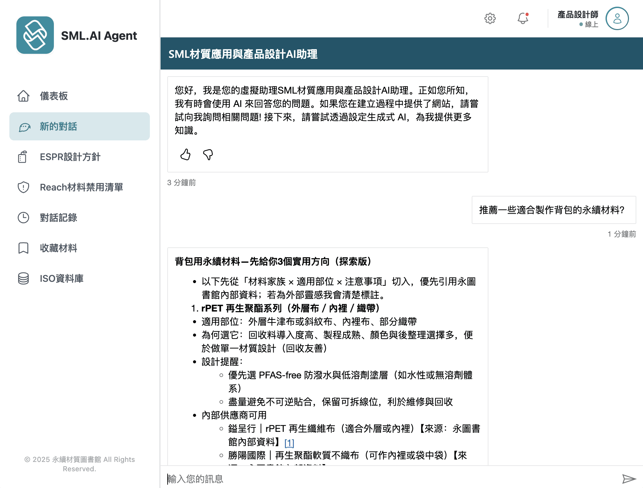Click the thumbs-down icon on welcome message
Image resolution: width=643 pixels, height=488 pixels.
pyautogui.click(x=208, y=155)
